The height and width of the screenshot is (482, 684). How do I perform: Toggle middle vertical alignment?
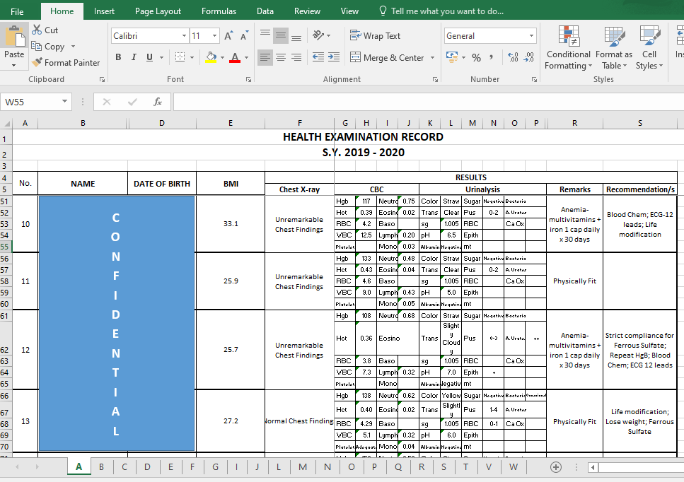[281, 36]
